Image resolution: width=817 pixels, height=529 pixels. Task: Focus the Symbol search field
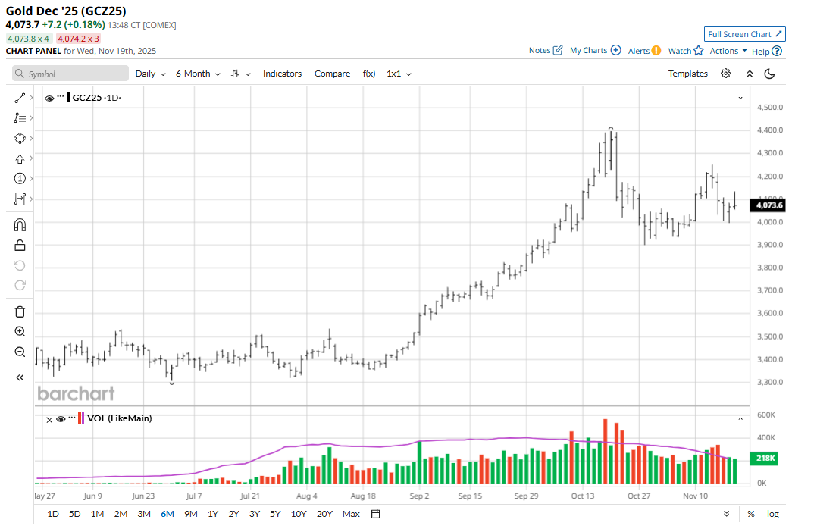[70, 74]
